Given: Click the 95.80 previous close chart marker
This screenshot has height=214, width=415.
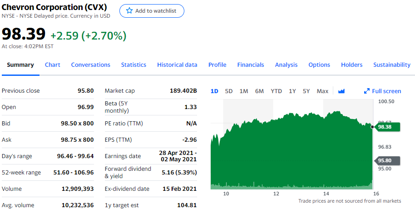Looking at the screenshot, I should [388, 160].
